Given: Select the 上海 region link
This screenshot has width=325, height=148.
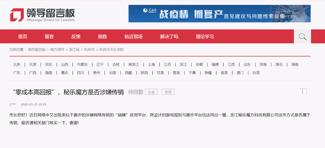Looking at the screenshot, I should [151, 65].
